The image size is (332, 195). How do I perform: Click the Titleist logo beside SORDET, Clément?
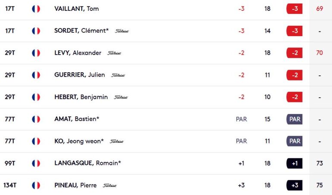click(x=122, y=31)
